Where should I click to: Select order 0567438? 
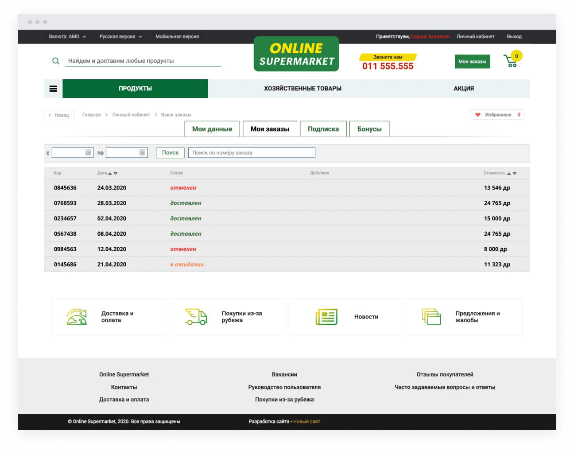(287, 233)
